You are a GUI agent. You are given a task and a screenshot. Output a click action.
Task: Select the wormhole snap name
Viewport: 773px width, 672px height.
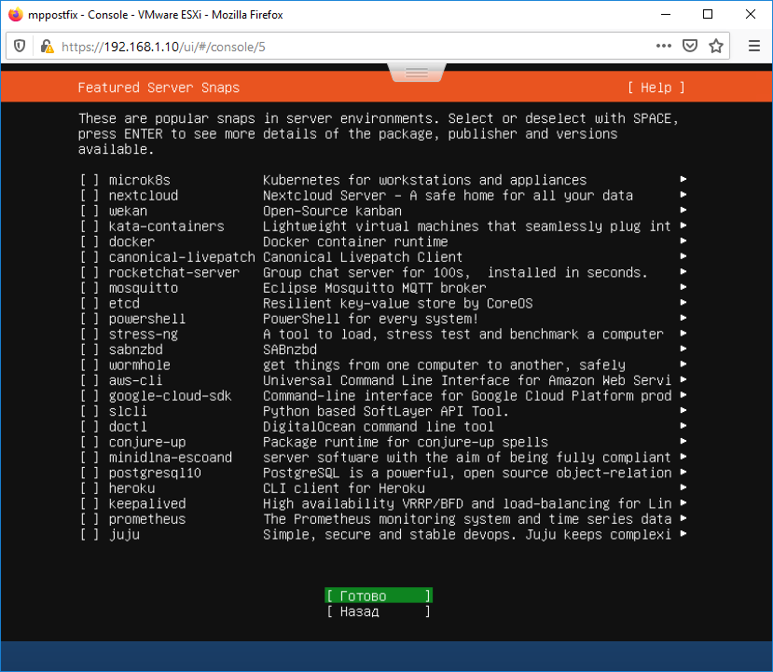tap(140, 365)
